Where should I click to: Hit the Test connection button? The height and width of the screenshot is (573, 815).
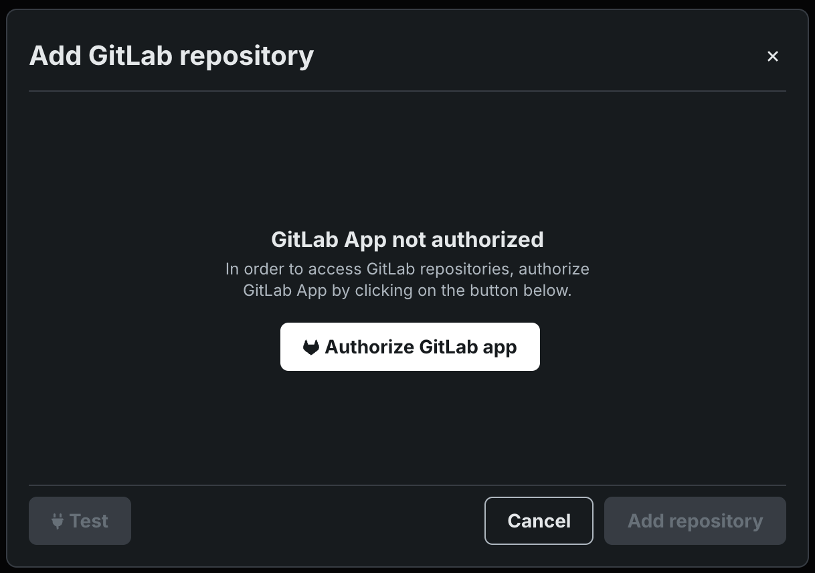pyautogui.click(x=80, y=521)
